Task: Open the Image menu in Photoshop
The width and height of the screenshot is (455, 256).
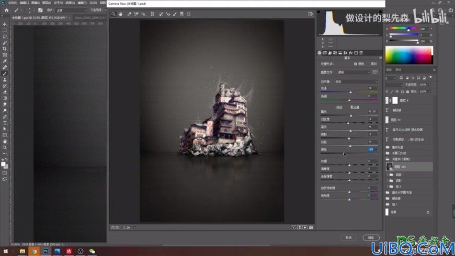Action: click(x=36, y=3)
